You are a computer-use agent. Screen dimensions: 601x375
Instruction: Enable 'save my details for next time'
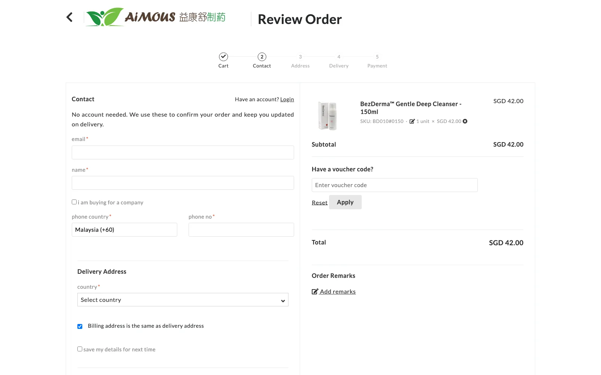click(x=80, y=349)
